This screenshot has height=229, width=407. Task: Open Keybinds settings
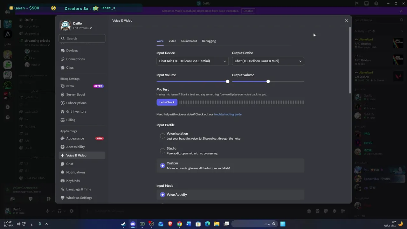(82, 181)
